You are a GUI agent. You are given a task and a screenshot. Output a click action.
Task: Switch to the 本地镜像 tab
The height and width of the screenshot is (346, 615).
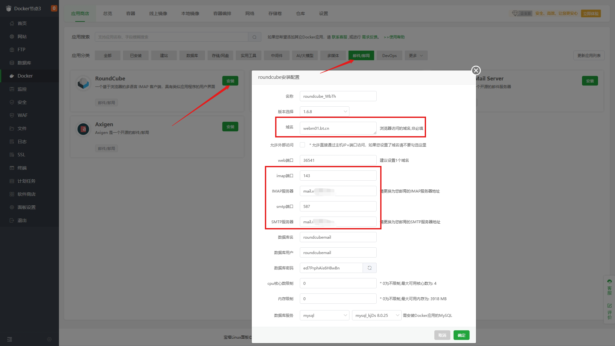[190, 13]
